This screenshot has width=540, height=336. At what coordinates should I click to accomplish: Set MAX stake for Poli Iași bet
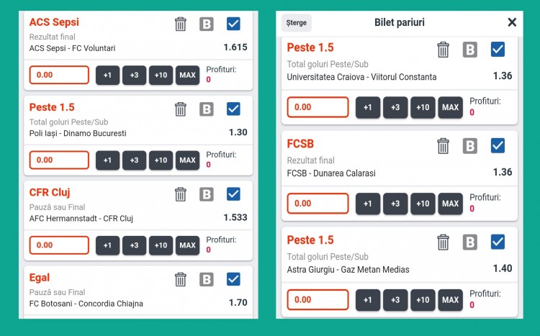pyautogui.click(x=188, y=160)
